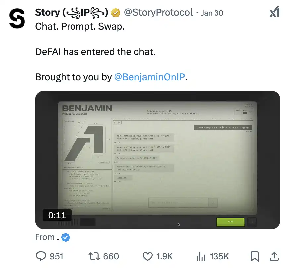This screenshot has height=268, width=288.
Task: Open the wallet dropdown chevron in Benjamin
Action: pos(250,112)
